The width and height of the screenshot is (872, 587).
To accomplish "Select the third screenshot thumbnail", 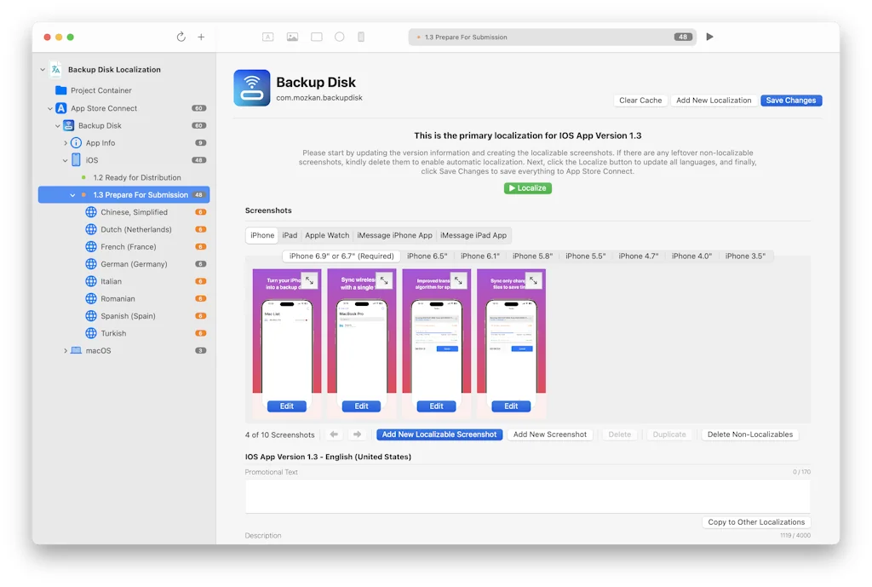I will tap(437, 342).
